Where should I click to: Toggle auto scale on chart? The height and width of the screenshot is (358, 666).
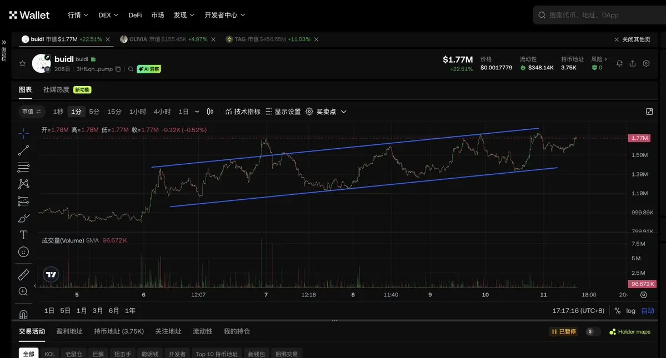click(x=648, y=311)
